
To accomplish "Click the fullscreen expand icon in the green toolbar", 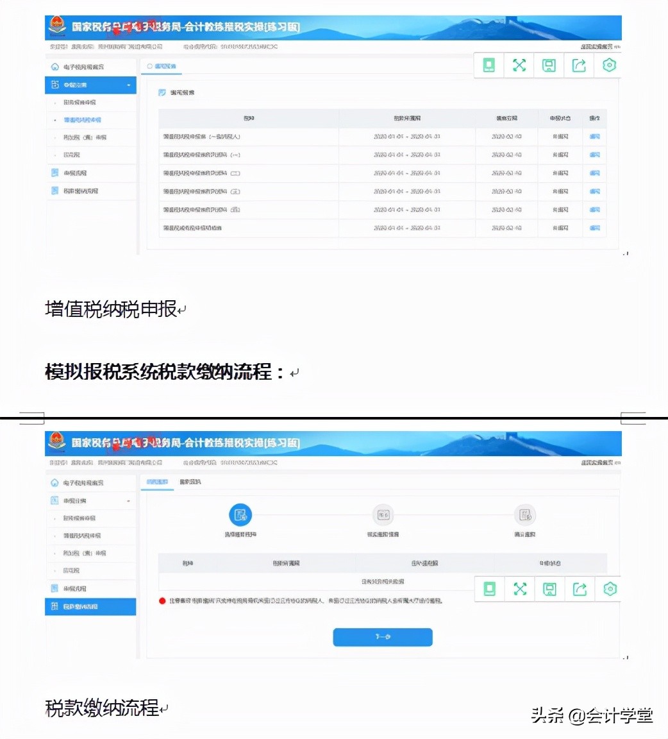I will point(519,65).
